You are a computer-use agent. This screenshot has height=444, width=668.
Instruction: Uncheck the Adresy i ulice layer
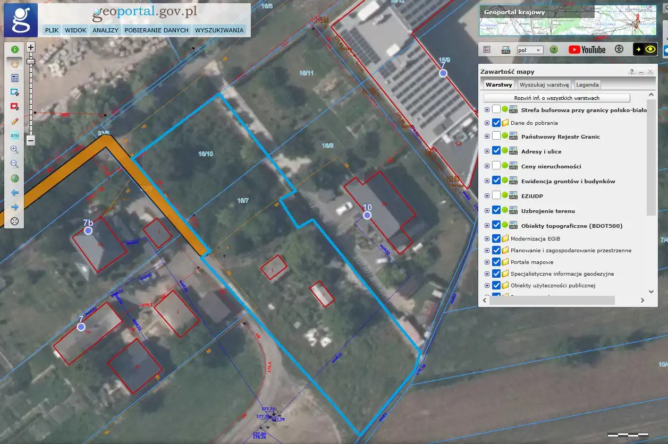(496, 151)
